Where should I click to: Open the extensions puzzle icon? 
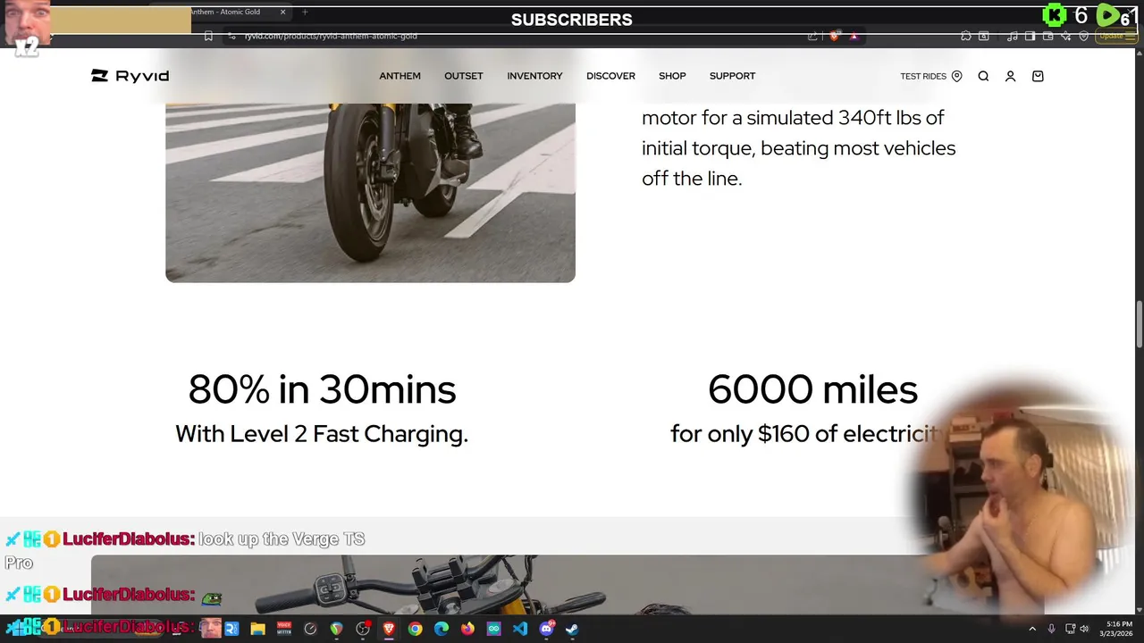(x=966, y=37)
